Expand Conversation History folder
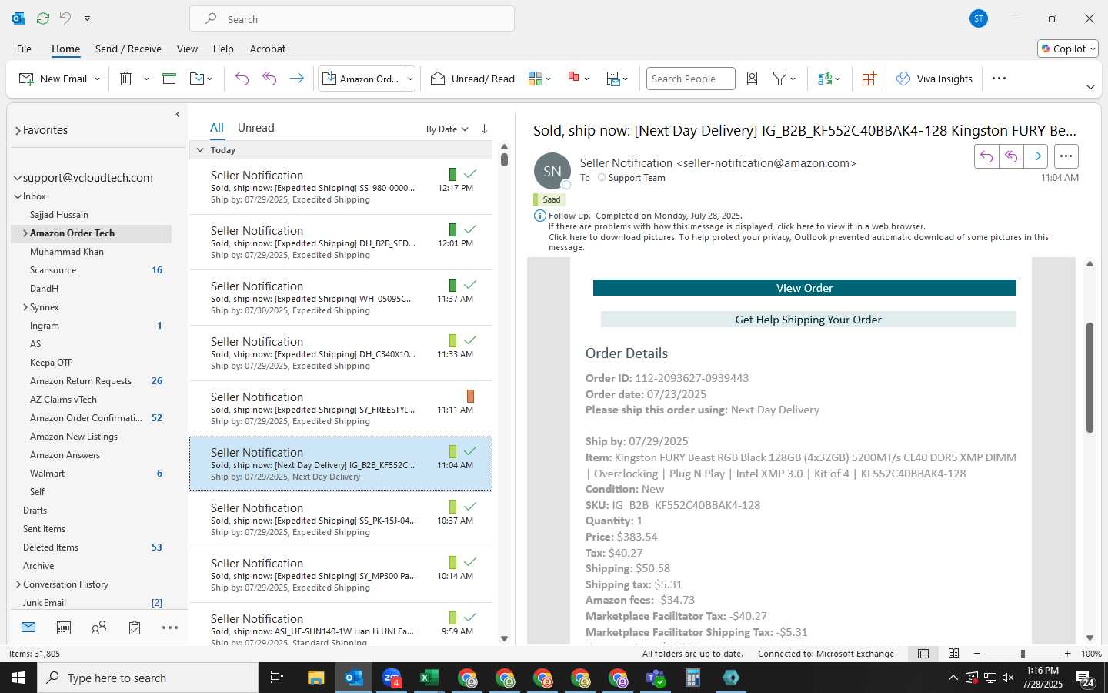This screenshot has height=693, width=1108. pyautogui.click(x=18, y=584)
